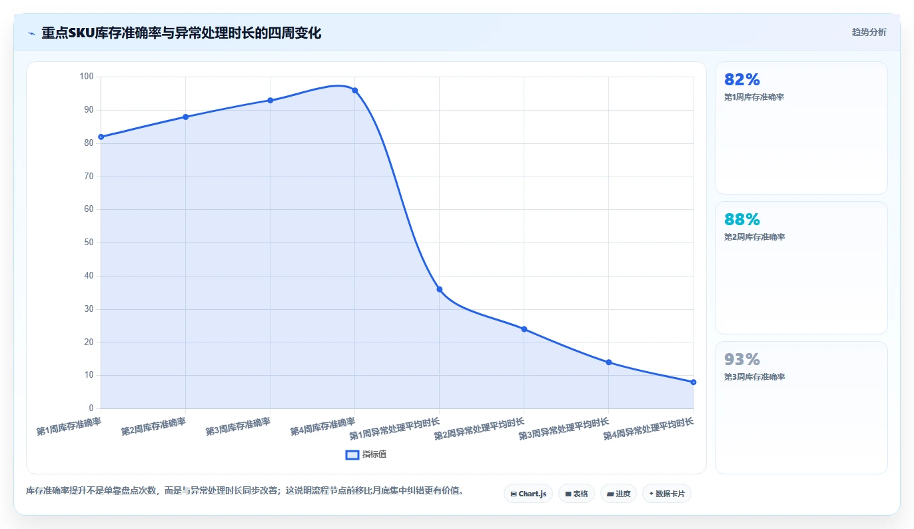Click the data point for 第4周库存准确率
The width and height of the screenshot is (914, 529).
coord(354,91)
